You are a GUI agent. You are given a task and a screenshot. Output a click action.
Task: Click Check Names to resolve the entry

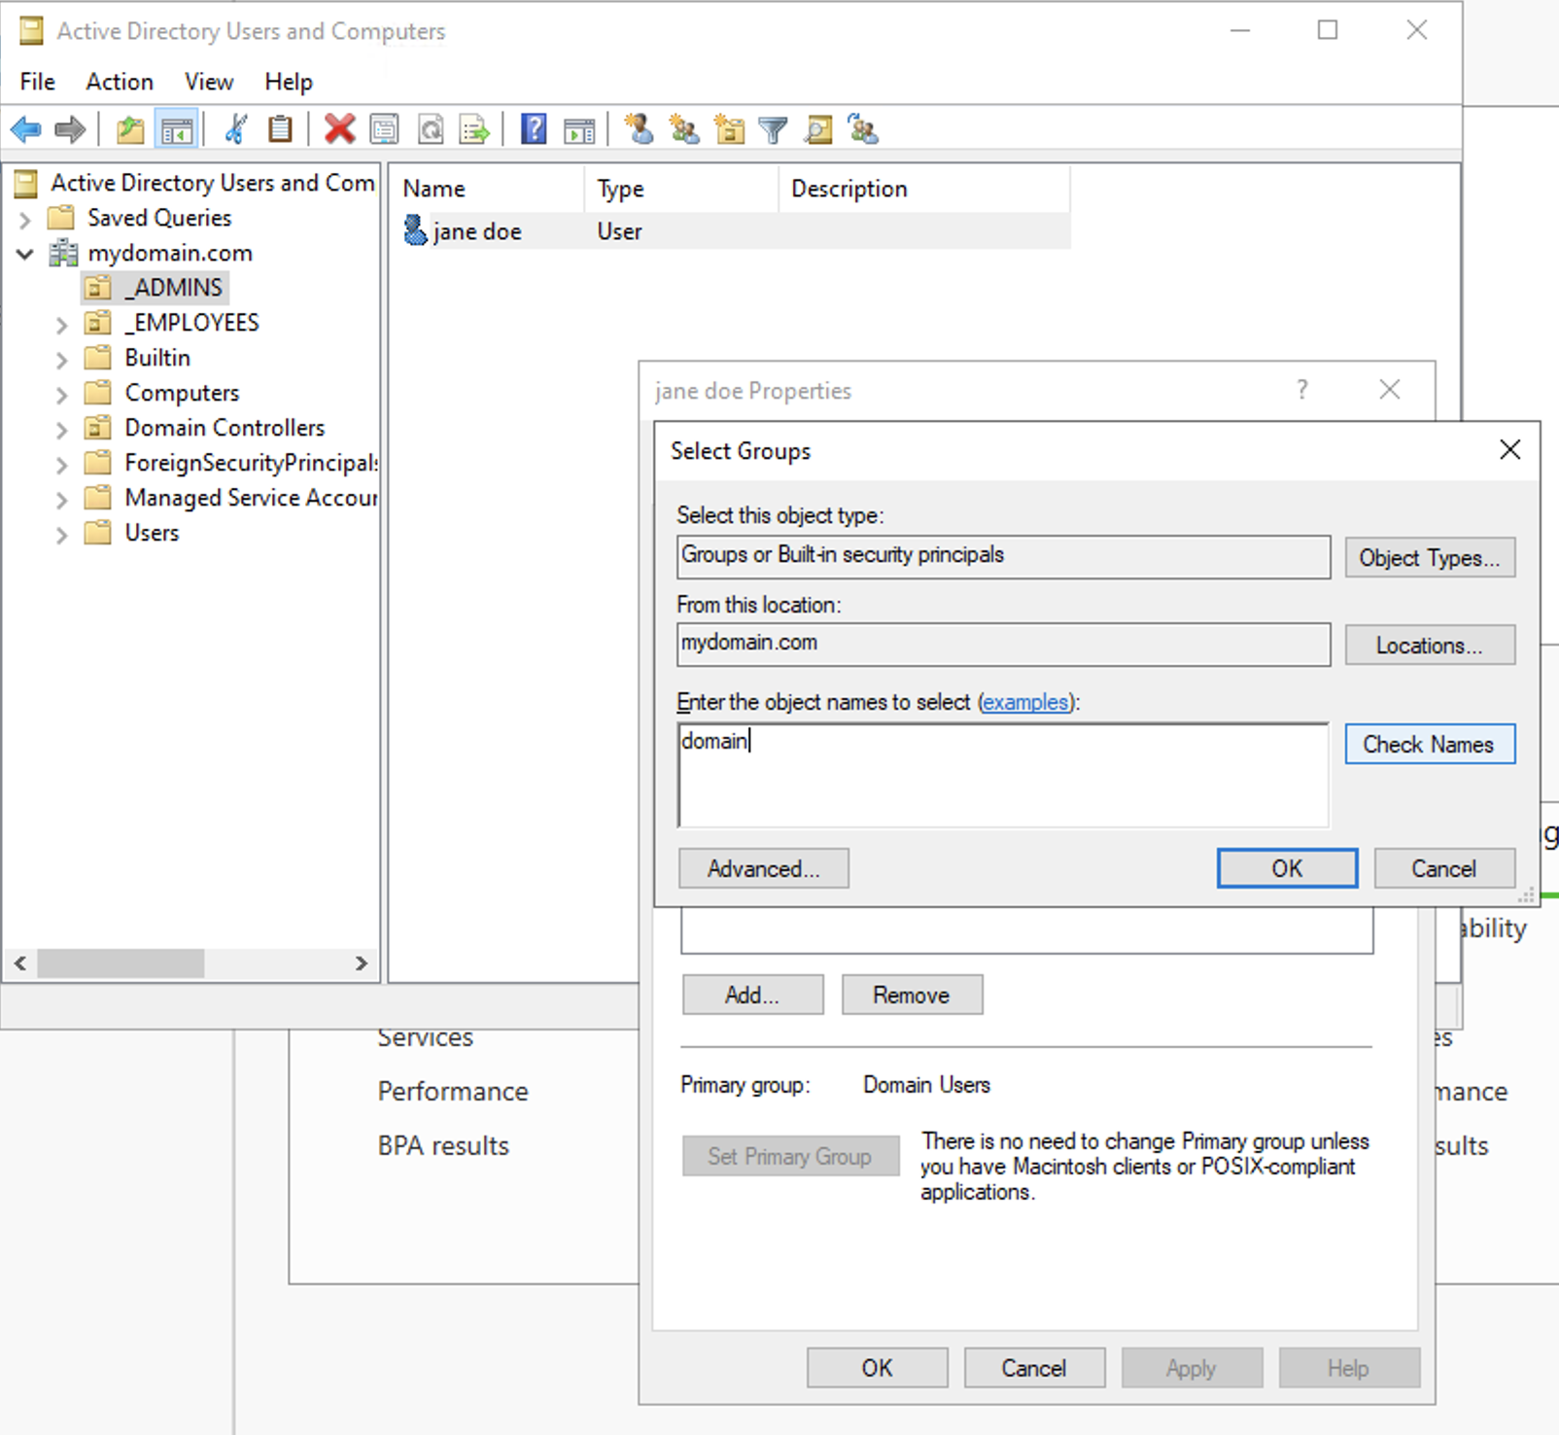(x=1430, y=744)
